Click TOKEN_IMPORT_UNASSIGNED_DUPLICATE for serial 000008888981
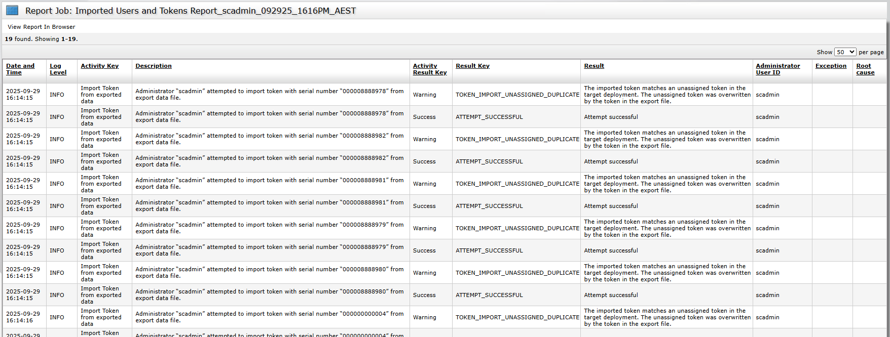Image resolution: width=890 pixels, height=337 pixels. click(x=517, y=184)
